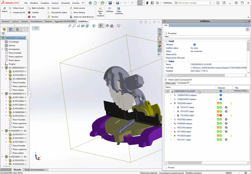This screenshot has width=251, height=174.
Task: Open the FeatureManager design tree tab
Action: pos(4,30)
